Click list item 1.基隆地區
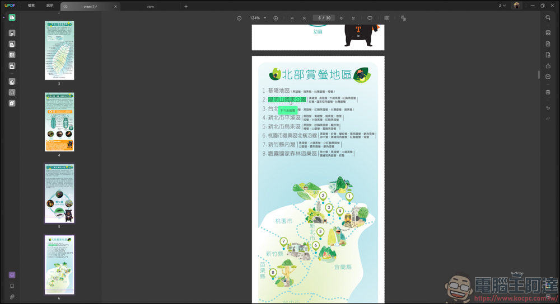560x304 pixels. (x=276, y=91)
